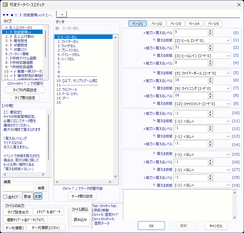
Task: Switch to the ページ2 tab
Action: pos(157,24)
